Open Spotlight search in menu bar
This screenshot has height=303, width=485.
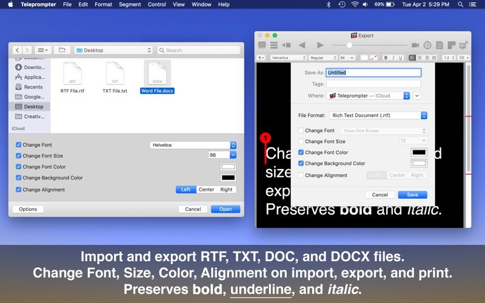pos(461,4)
